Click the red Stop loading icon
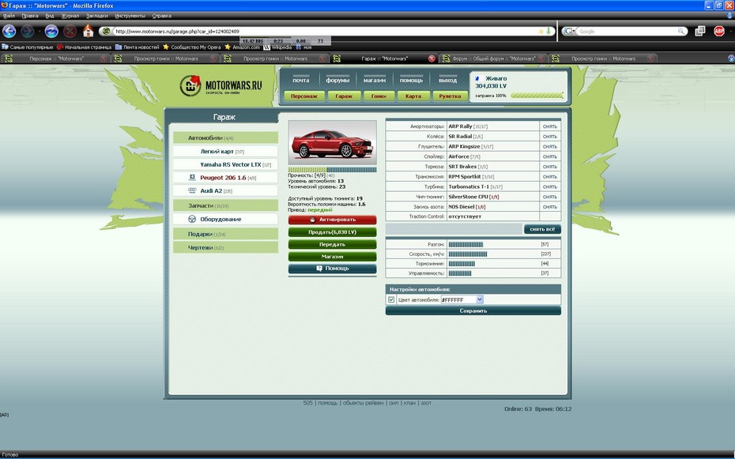The height and width of the screenshot is (459, 735). 70,31
